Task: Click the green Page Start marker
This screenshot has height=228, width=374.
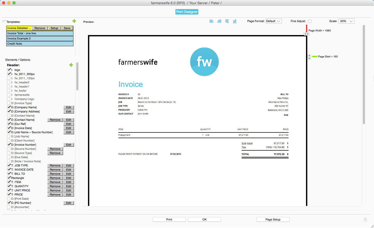Action: click(315, 56)
